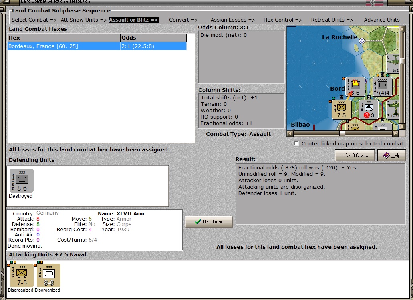Image resolution: width=413 pixels, height=300 pixels.
Task: Click the 7(4)4 HQ counter on map
Action: point(382,87)
